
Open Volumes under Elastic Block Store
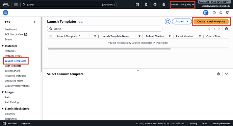10,114
